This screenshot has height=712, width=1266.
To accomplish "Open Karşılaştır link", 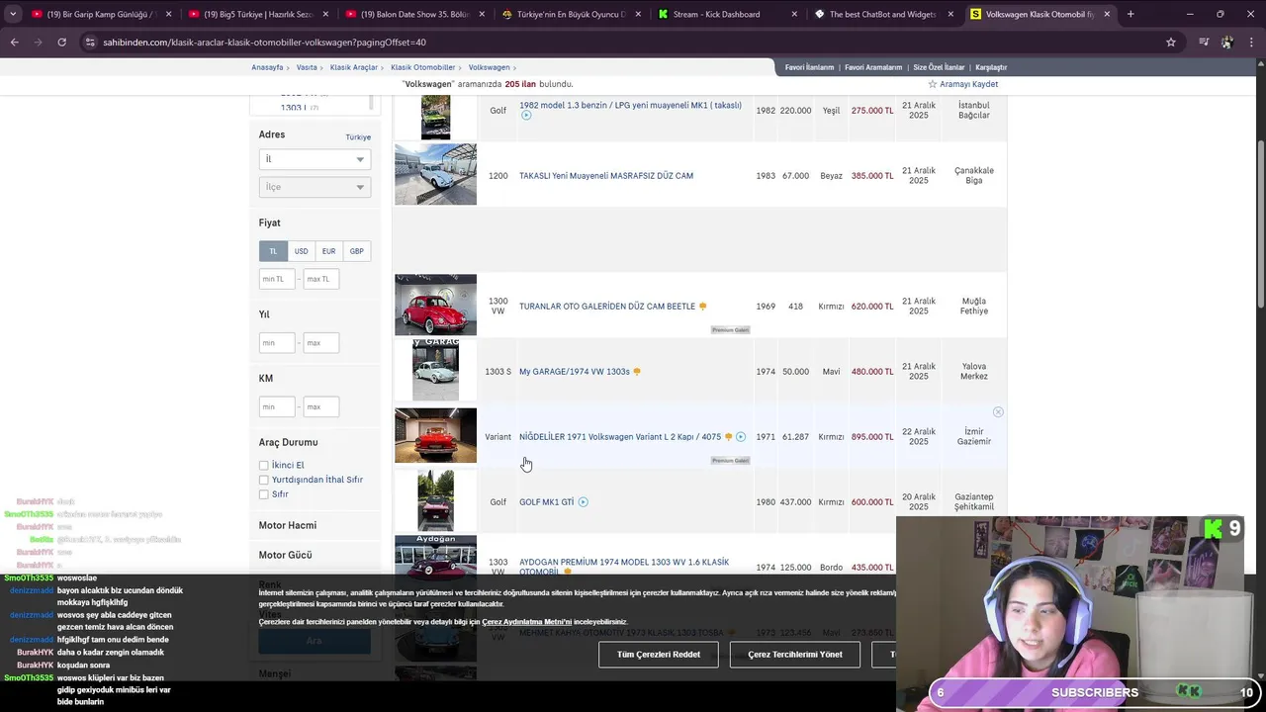I will (x=991, y=67).
